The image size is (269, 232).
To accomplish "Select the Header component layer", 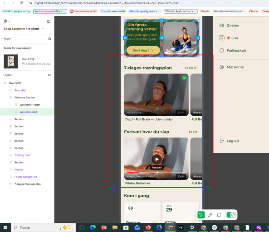I will click(19, 169).
